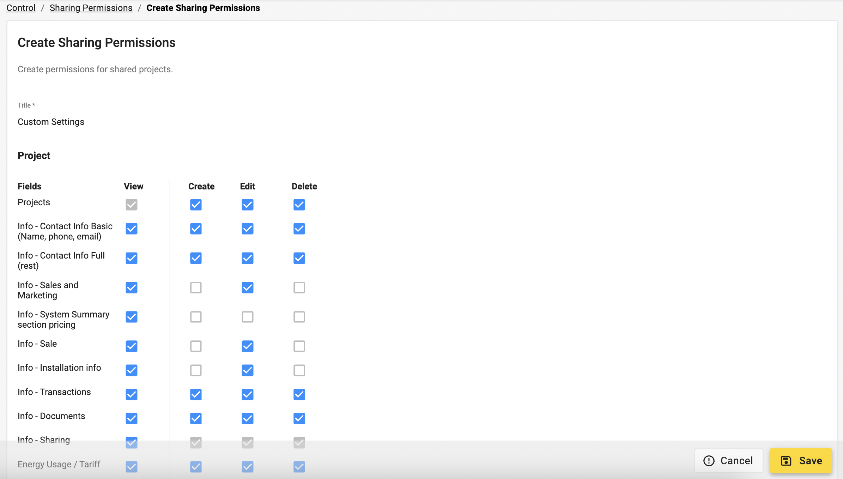The image size is (843, 479).
Task: Uncheck Contact Info Basic Edit
Action: [x=248, y=229]
